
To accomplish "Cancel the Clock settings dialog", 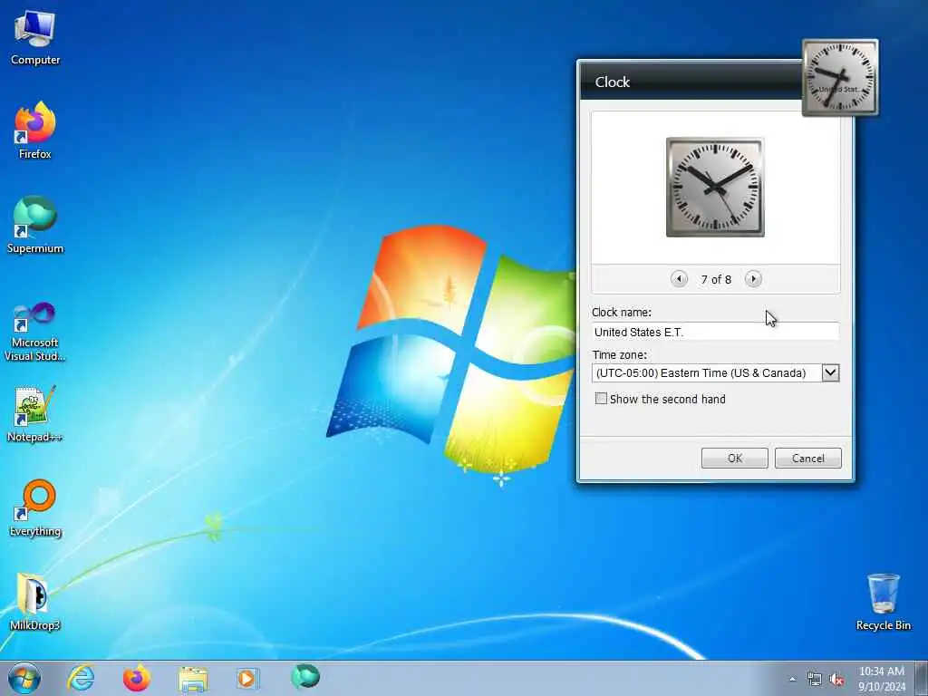I will [x=807, y=458].
